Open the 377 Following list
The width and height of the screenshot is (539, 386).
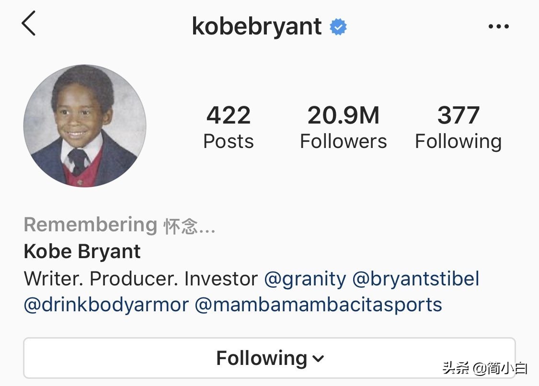[458, 127]
